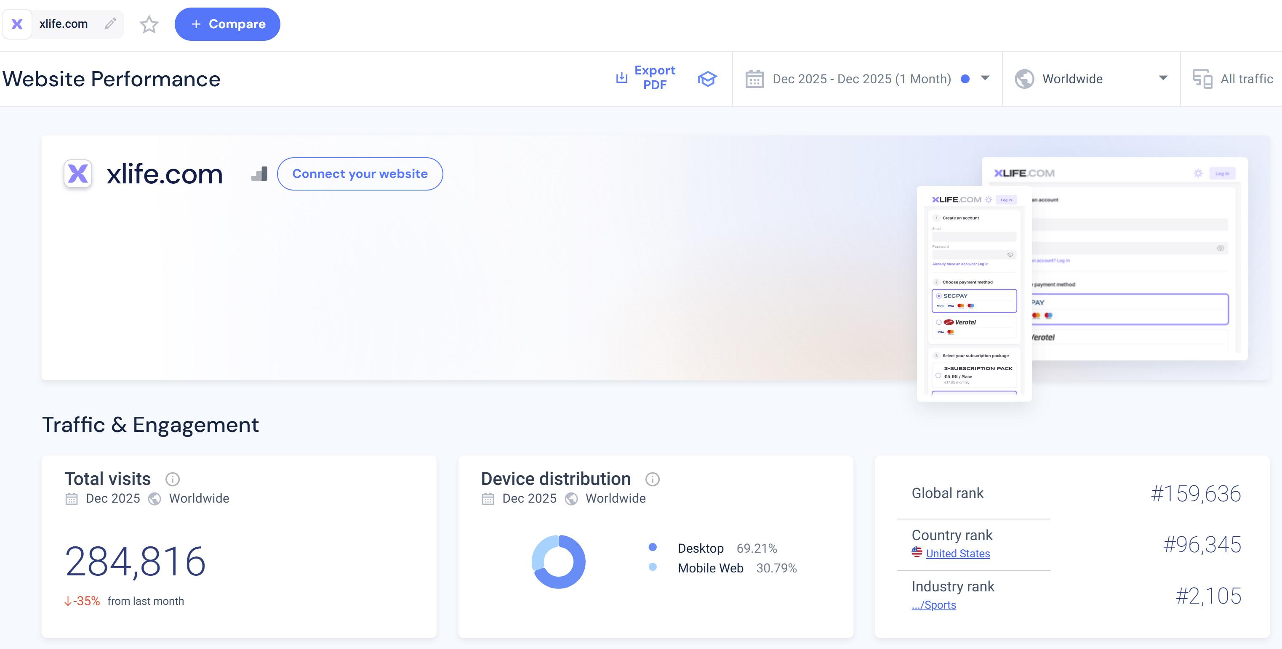1282x649 pixels.
Task: Open the graduation cap learning icon
Action: 707,79
